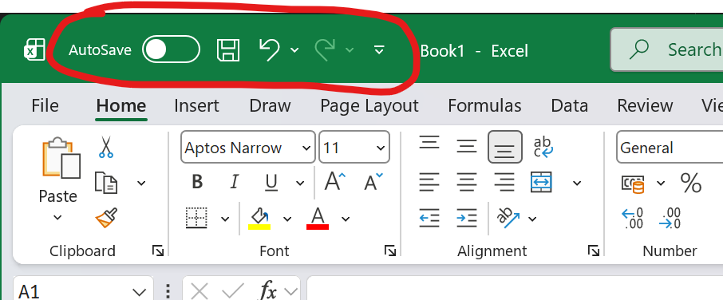Open the Formulas tab
The width and height of the screenshot is (723, 300).
484,106
